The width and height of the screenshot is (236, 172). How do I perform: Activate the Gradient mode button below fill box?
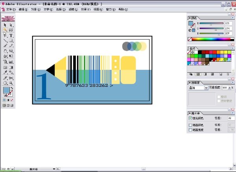(8, 100)
